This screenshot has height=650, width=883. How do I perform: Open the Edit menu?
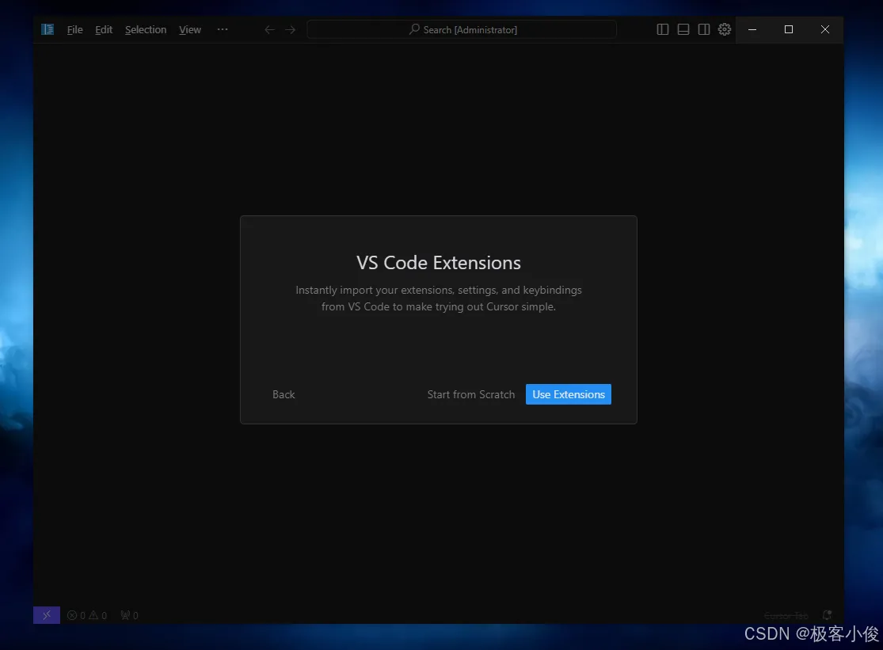[x=104, y=30]
